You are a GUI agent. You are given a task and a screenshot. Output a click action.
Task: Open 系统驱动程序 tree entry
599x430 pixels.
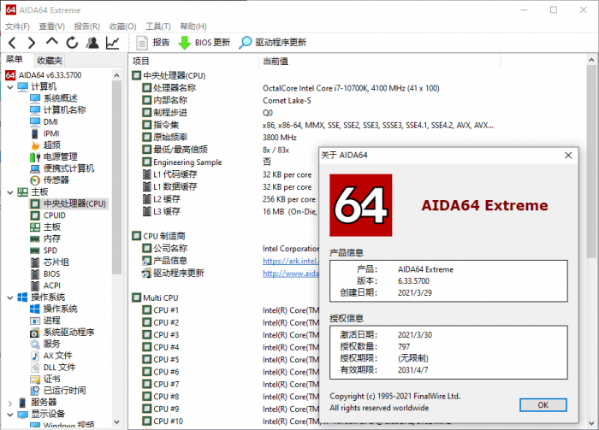click(68, 332)
